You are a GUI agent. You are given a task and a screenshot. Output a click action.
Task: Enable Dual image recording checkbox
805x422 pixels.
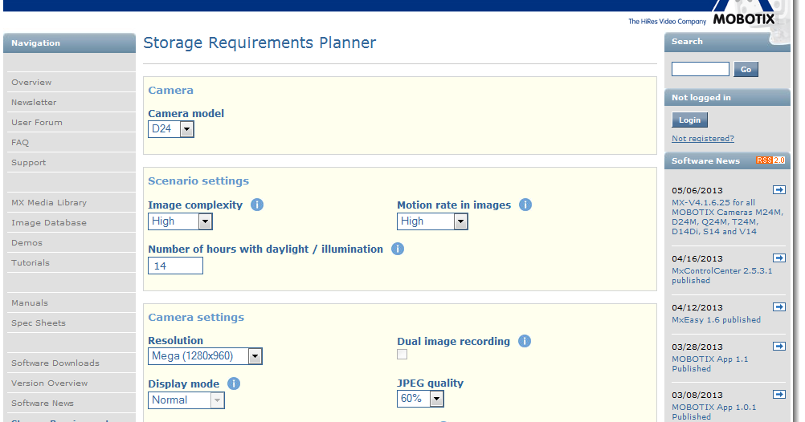[x=402, y=355]
